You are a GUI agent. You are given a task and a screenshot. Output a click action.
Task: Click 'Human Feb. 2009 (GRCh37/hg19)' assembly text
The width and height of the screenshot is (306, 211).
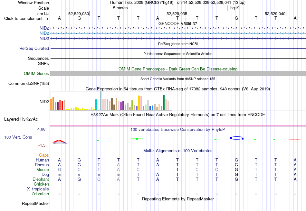click(x=142, y=3)
